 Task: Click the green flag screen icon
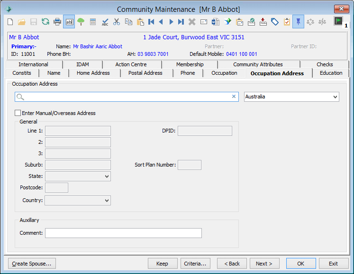point(338,21)
